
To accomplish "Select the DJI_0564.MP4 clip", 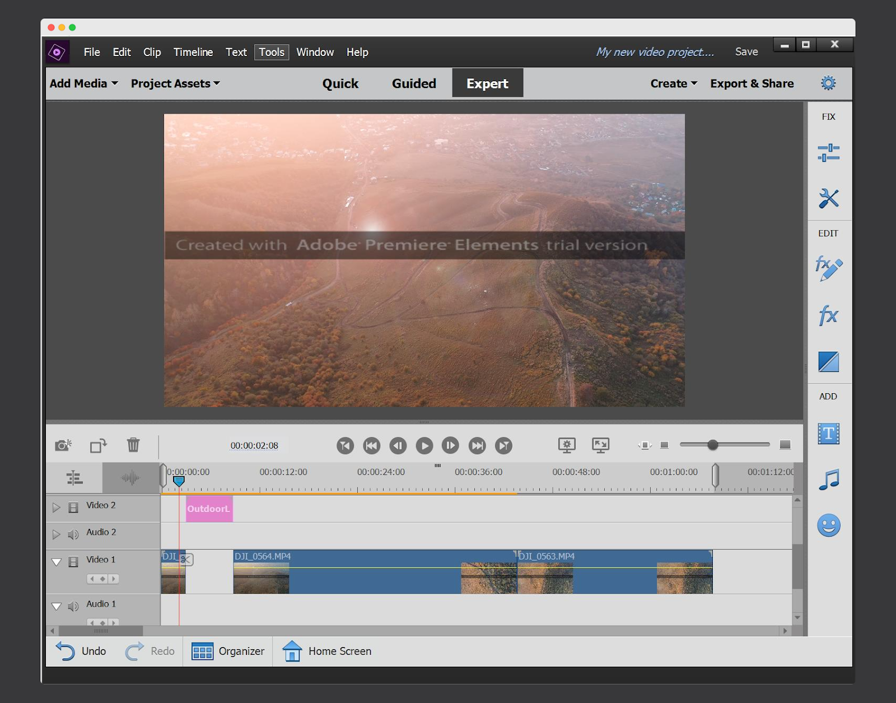I will tap(375, 572).
